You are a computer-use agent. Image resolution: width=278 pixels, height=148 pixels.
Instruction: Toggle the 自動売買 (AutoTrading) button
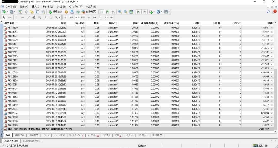tap(89, 12)
